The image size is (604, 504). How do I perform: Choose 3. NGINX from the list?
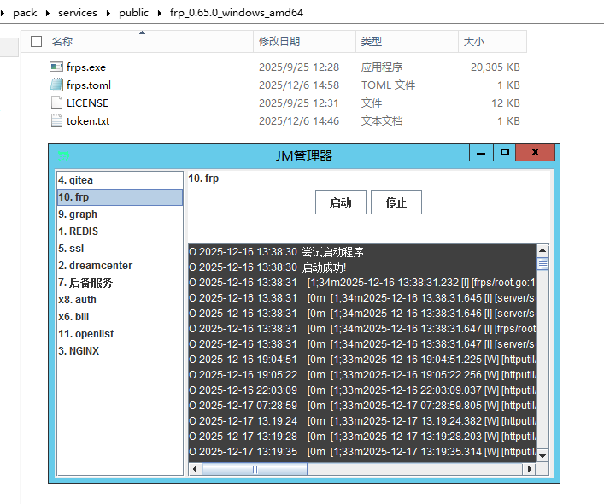click(x=78, y=351)
